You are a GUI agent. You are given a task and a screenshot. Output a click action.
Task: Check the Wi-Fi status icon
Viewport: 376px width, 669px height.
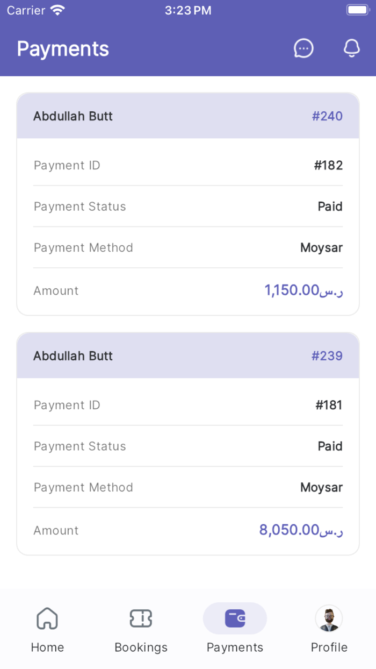[57, 10]
